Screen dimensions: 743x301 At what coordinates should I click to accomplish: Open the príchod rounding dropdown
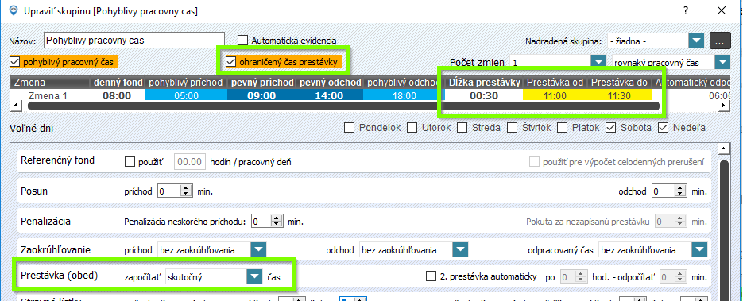258,249
